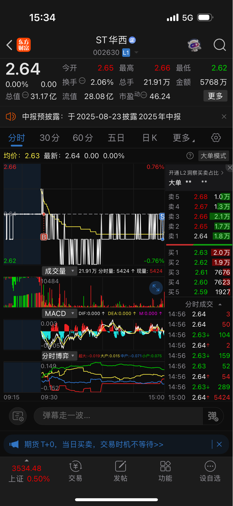The image size is (233, 506).
Task: Tap the red B buy marker on chart
Action: 44,237
